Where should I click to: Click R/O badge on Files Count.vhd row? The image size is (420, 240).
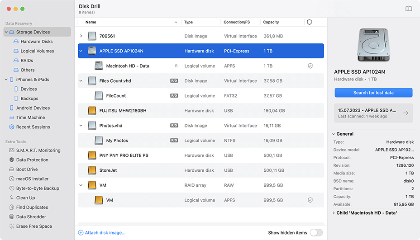tap(174, 80)
